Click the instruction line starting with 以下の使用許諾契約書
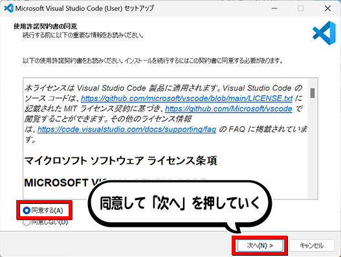The image size is (341, 257). [x=153, y=61]
